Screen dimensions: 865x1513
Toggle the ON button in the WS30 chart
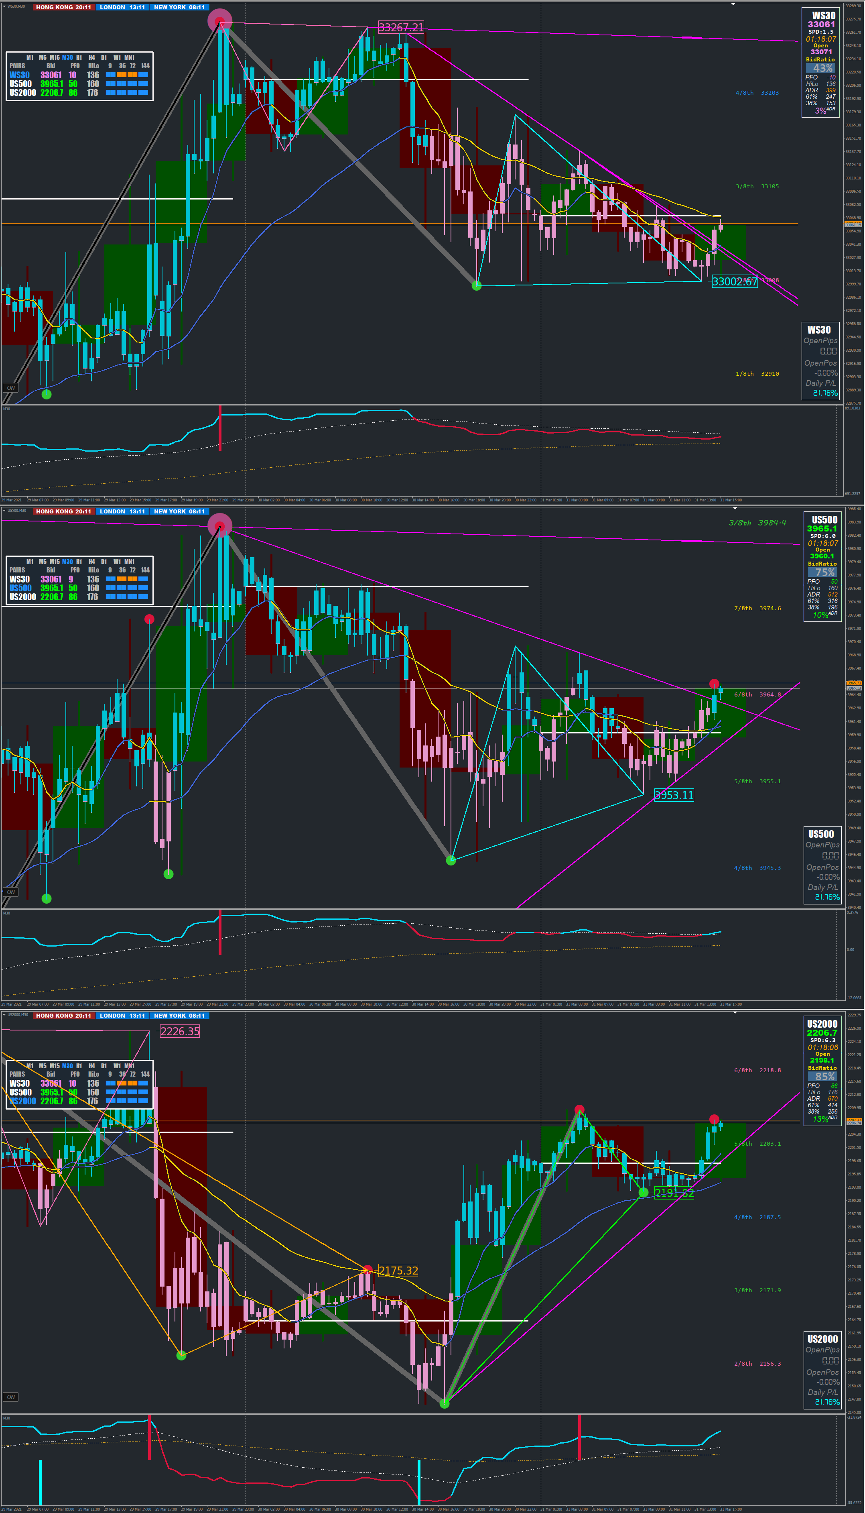point(11,387)
